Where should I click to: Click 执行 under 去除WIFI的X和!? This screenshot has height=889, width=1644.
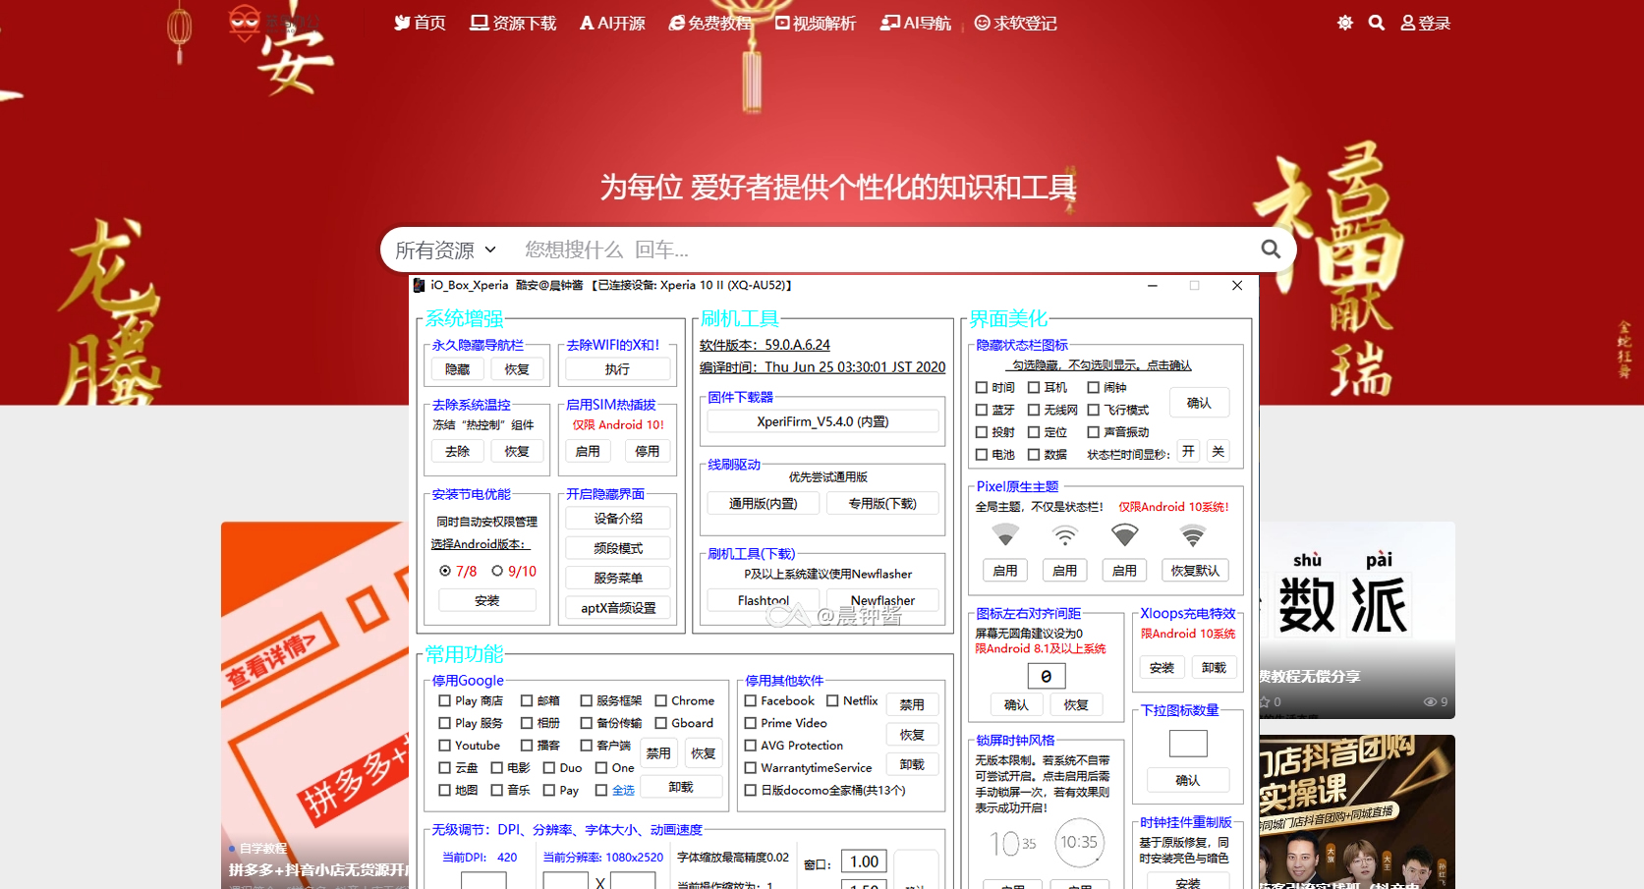[617, 369]
